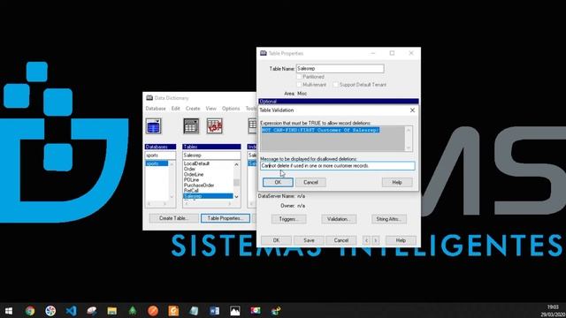Select the red Sequences icon in Data Dictionary
The height and width of the screenshot is (318, 566).
click(214, 126)
